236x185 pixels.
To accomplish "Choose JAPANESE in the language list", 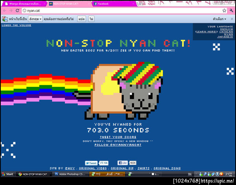I will coord(225,37).
